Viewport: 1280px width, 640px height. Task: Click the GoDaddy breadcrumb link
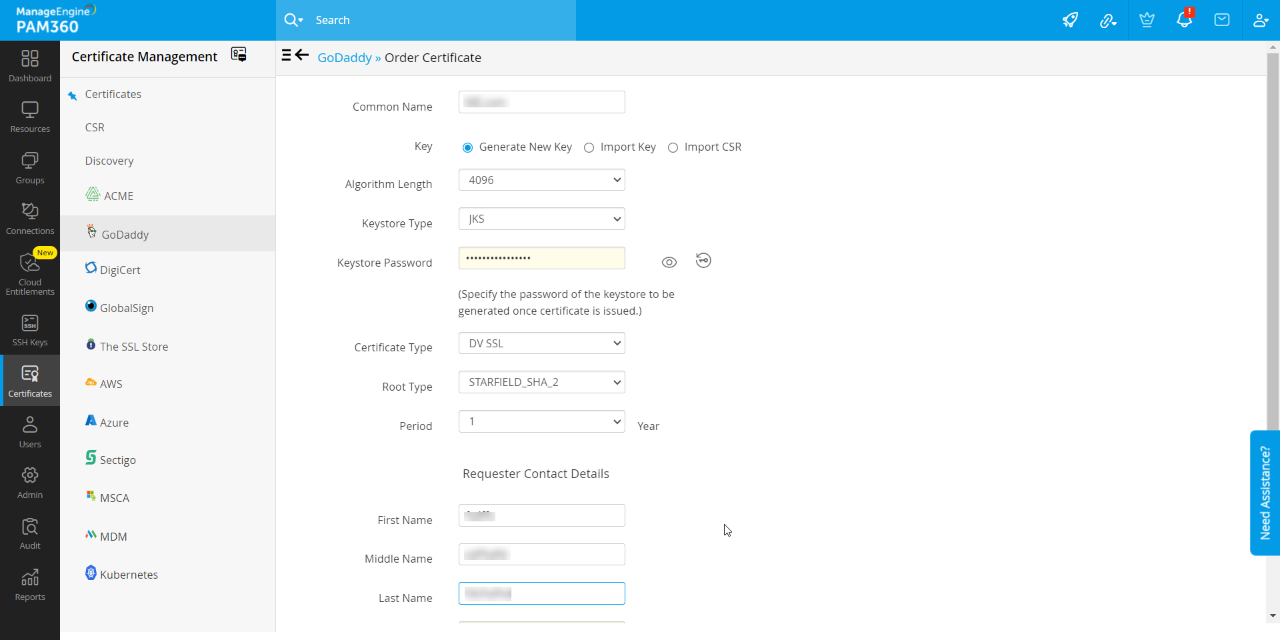pos(344,58)
